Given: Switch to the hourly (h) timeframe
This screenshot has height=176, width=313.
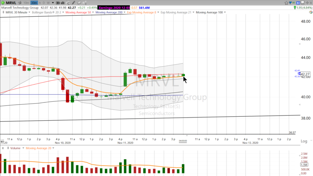Looking at the screenshot, I should click(40, 3).
